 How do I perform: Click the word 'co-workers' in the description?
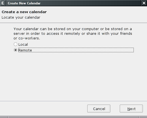[29, 38]
